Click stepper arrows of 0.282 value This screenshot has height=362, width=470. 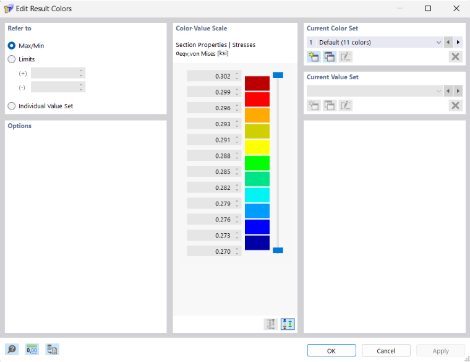point(237,187)
